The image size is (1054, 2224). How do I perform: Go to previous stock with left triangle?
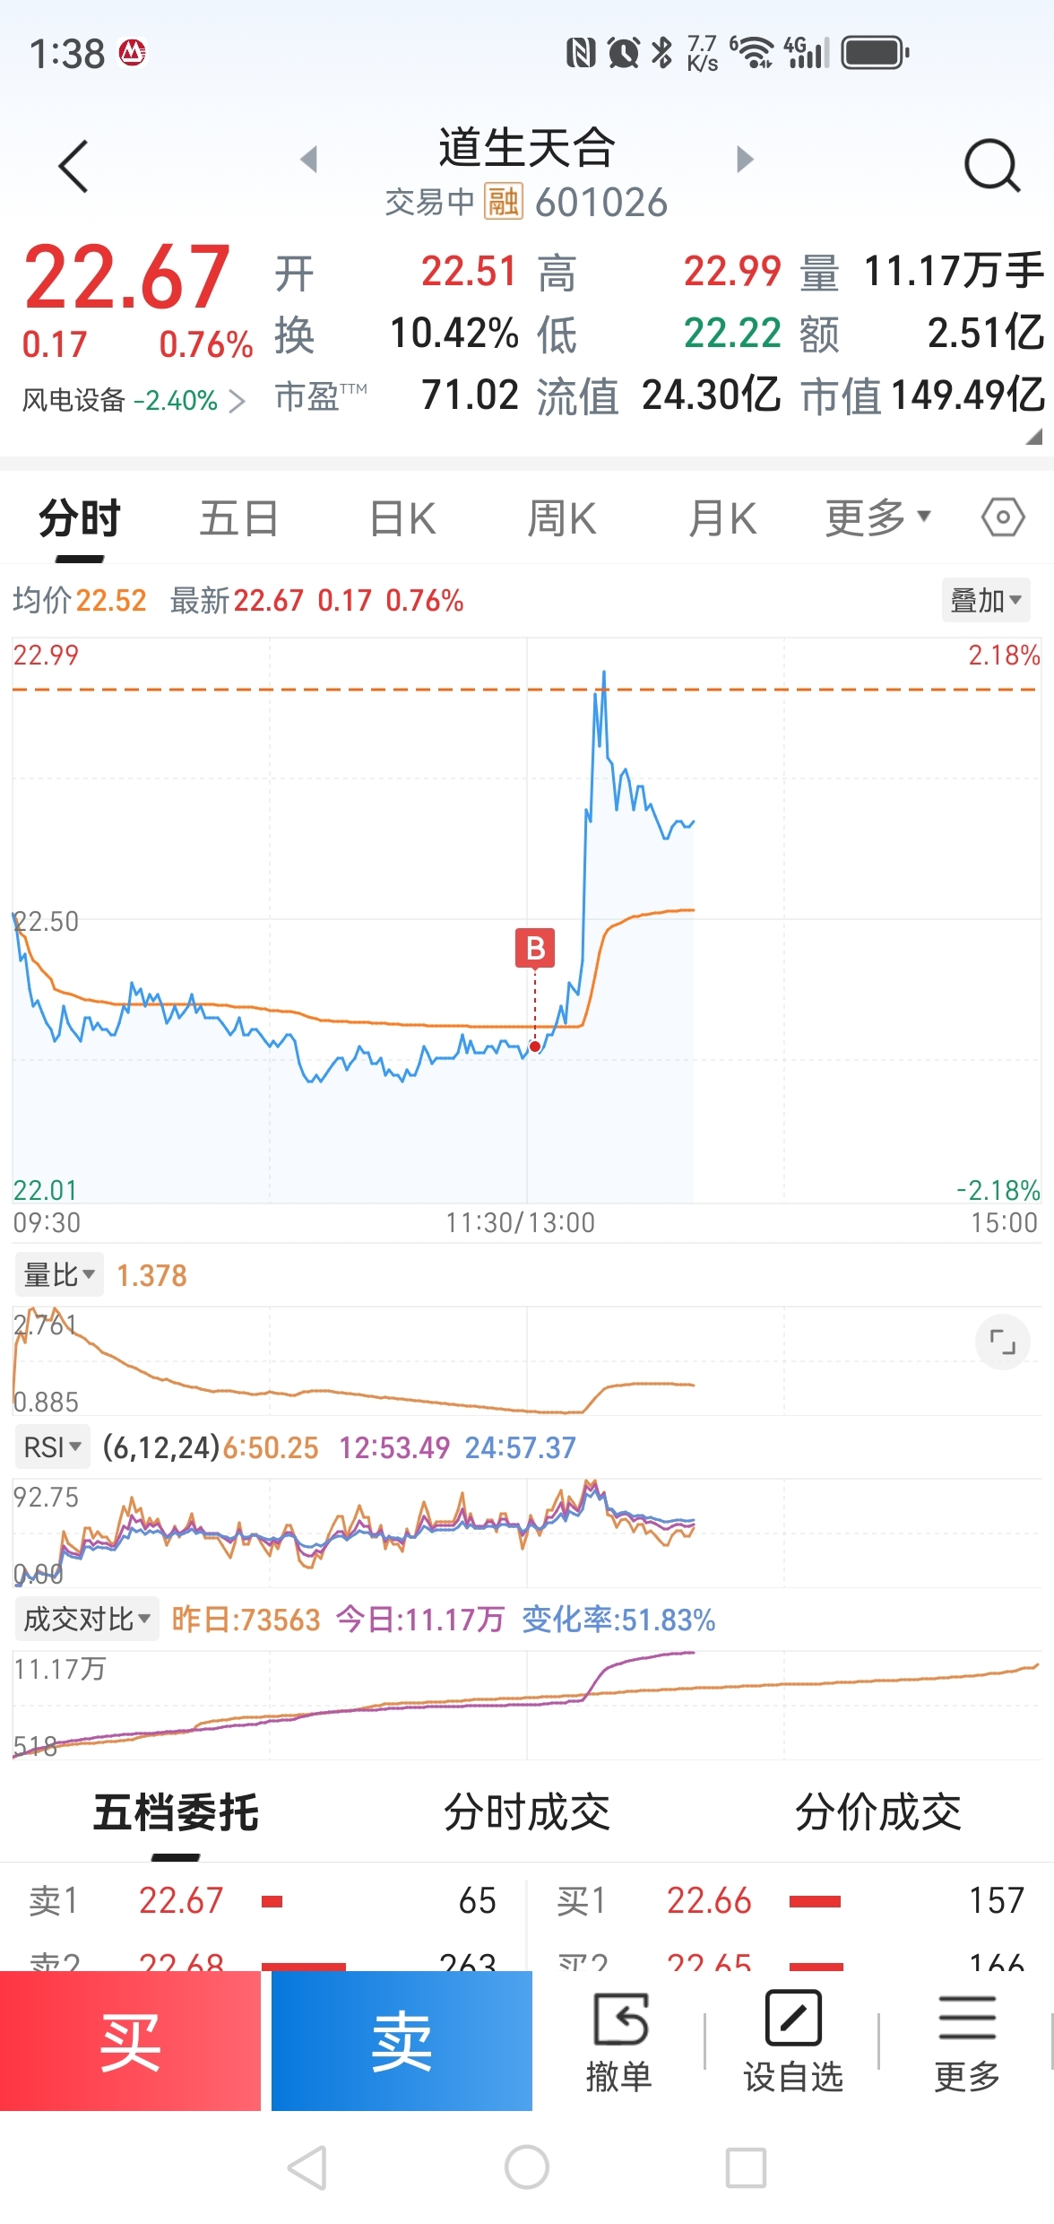[309, 160]
